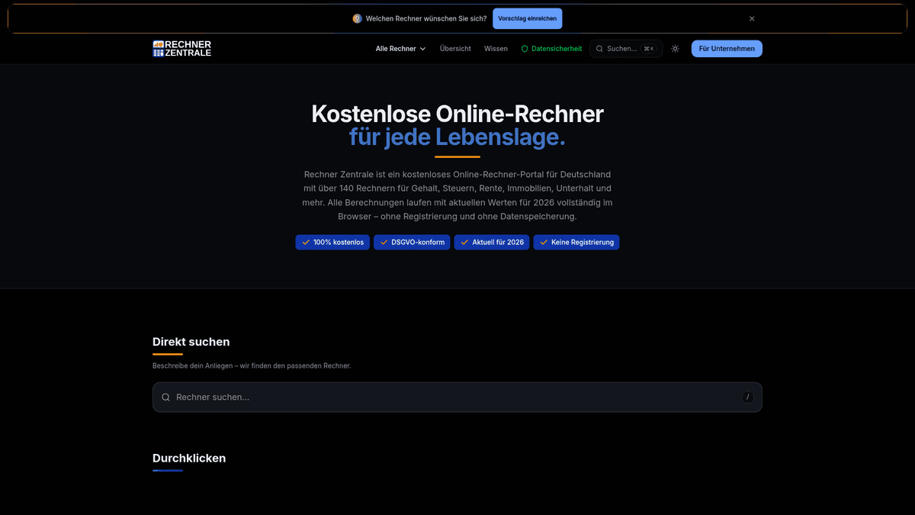
Task: Click the Durchklicken heading
Action: pos(189,459)
